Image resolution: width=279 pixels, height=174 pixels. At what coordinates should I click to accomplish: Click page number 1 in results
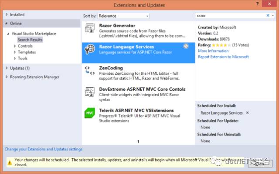(x=138, y=142)
